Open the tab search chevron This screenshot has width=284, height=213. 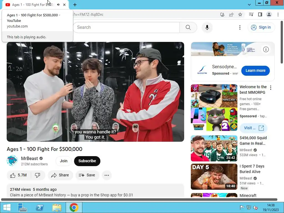pyautogui.click(x=249, y=5)
